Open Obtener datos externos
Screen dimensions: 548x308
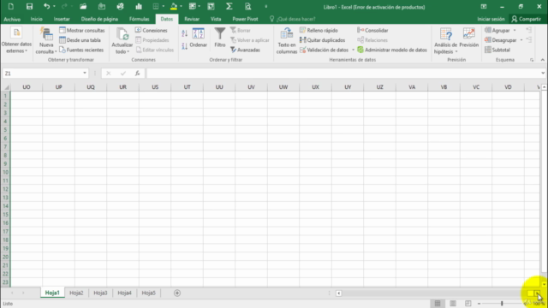coord(16,40)
